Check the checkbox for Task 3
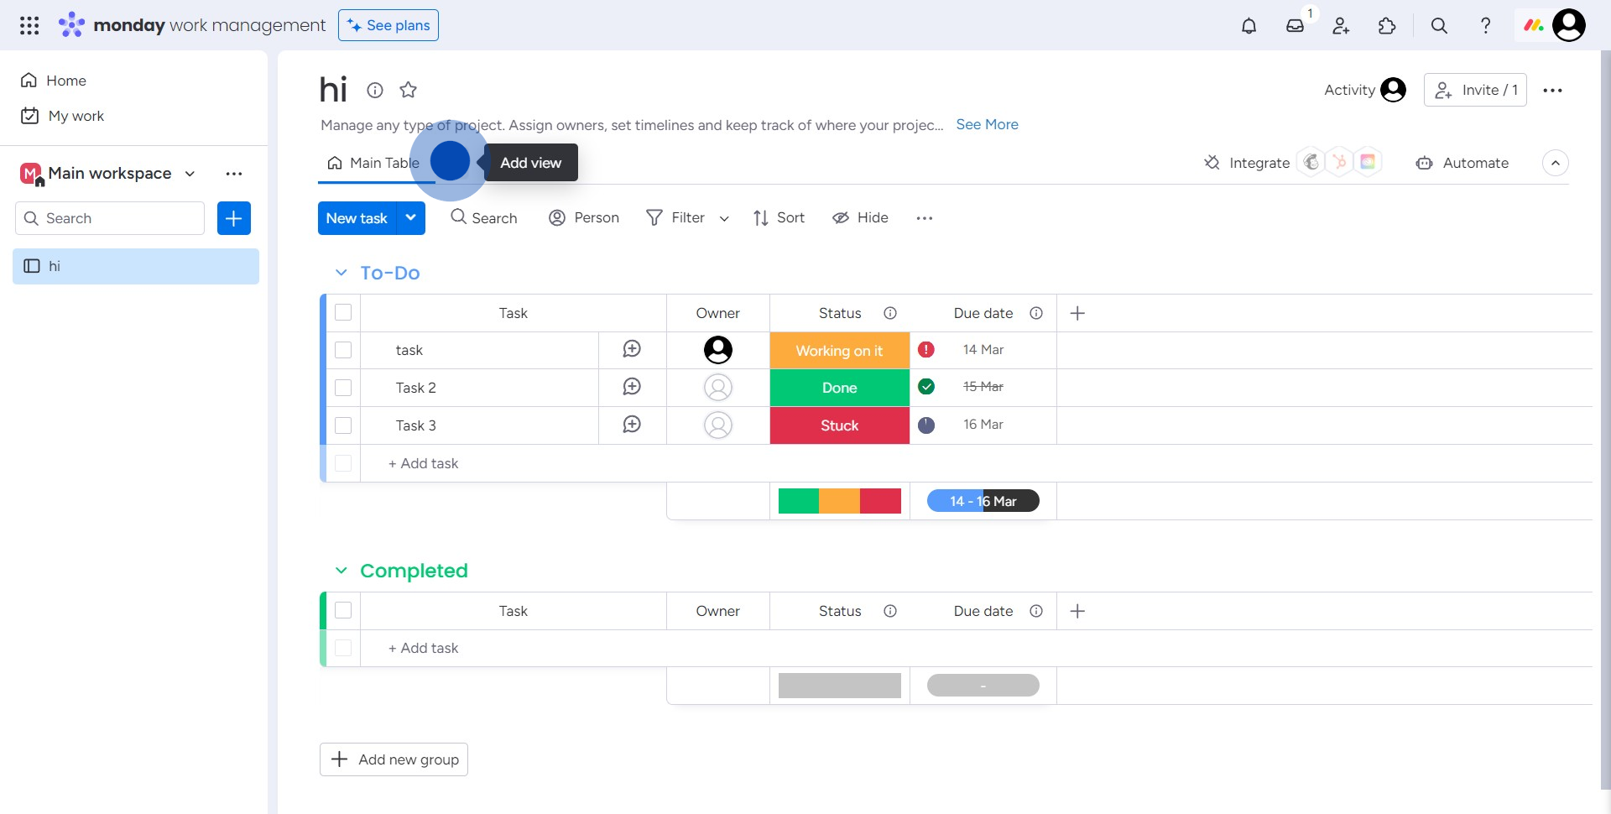Screen dimensions: 1611x814 (343, 425)
